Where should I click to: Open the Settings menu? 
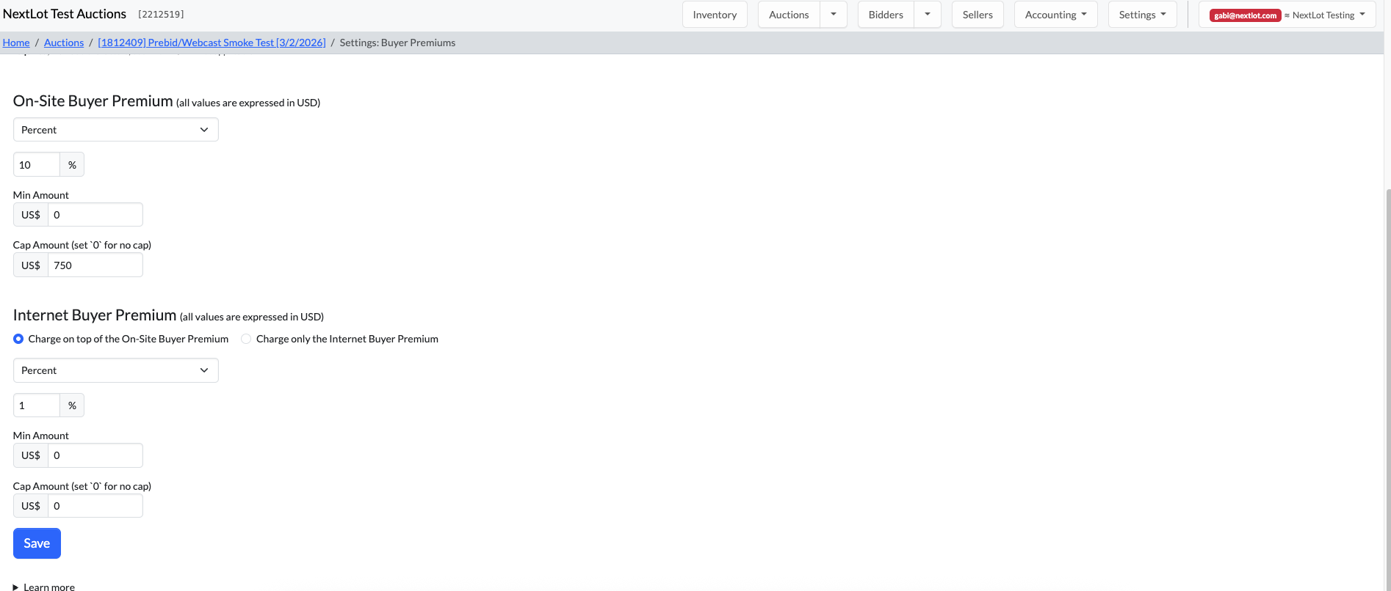click(1142, 15)
